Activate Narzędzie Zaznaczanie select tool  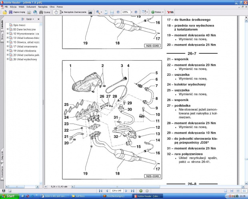(x=73, y=12)
